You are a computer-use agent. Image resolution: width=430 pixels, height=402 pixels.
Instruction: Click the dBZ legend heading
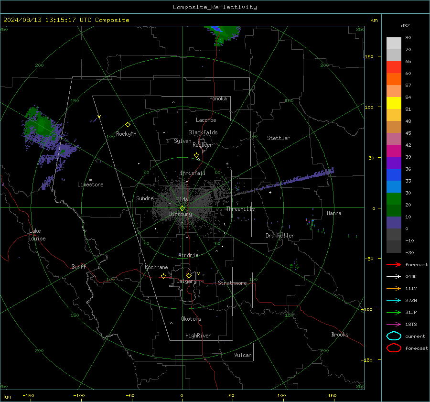[x=405, y=25]
